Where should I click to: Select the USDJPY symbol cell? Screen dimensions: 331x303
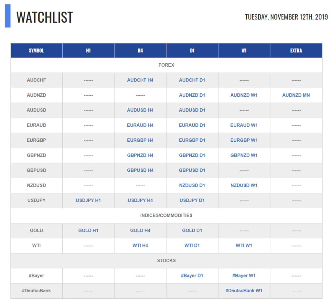(37, 200)
